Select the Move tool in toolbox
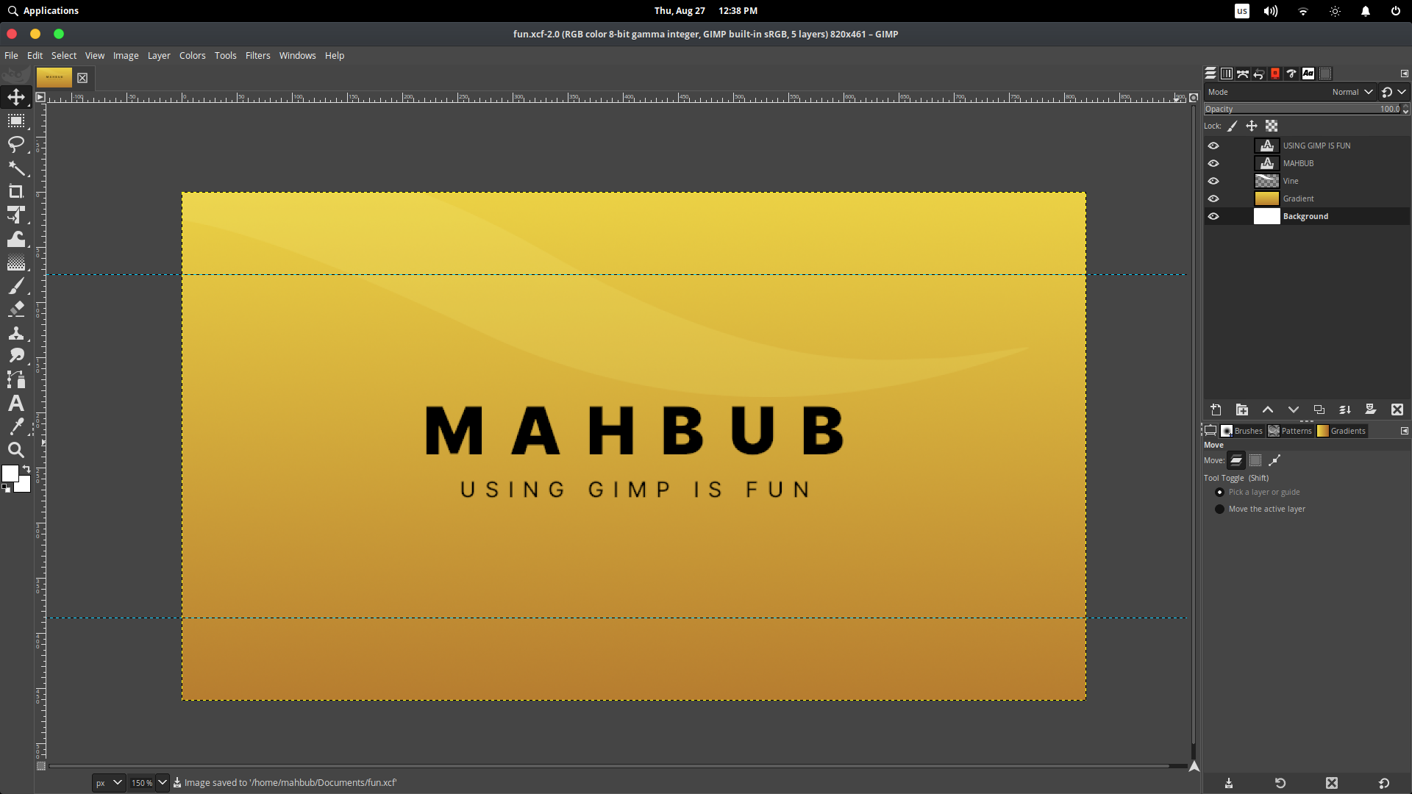Screen dimensions: 1412x794 [x=16, y=97]
